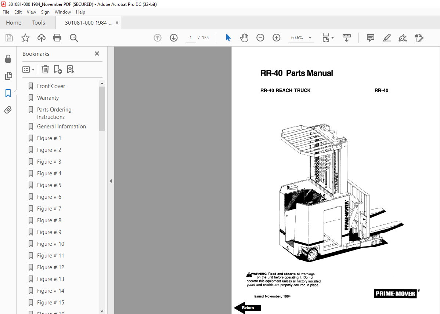Viewport: 440px width, 314px height.
Task: Click the Fit page width icon
Action: [326, 38]
